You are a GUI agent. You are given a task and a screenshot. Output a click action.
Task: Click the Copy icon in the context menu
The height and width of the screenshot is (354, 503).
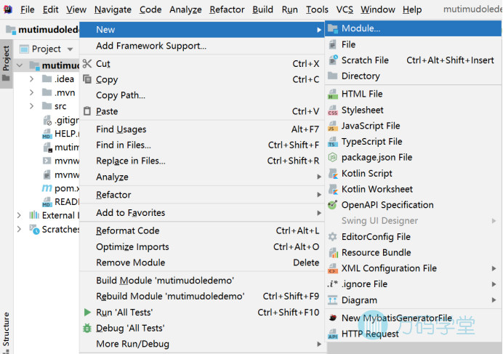click(x=87, y=79)
